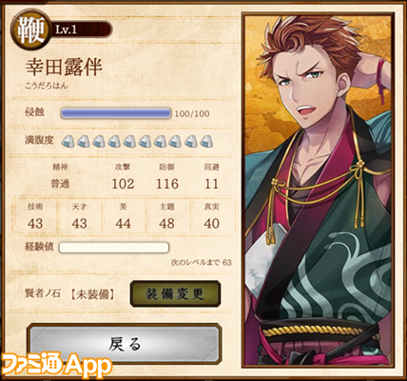Select the 幸田露伴 character portrait

(319, 190)
